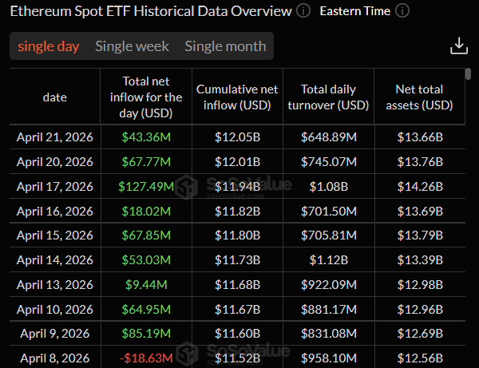
Task: Click the Net total assets (USD) header
Action: pyautogui.click(x=419, y=97)
